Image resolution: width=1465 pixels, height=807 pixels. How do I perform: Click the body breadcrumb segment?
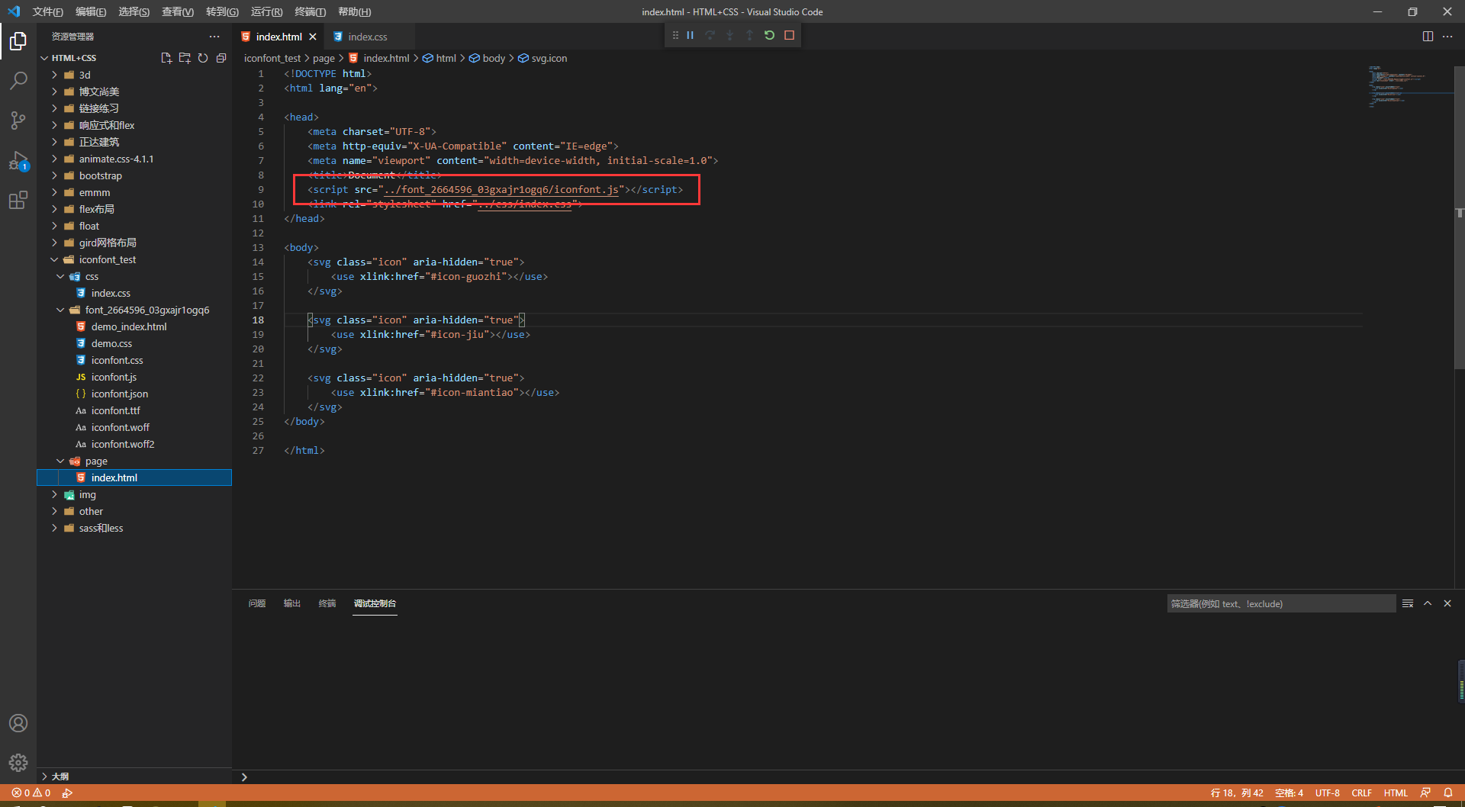(488, 58)
